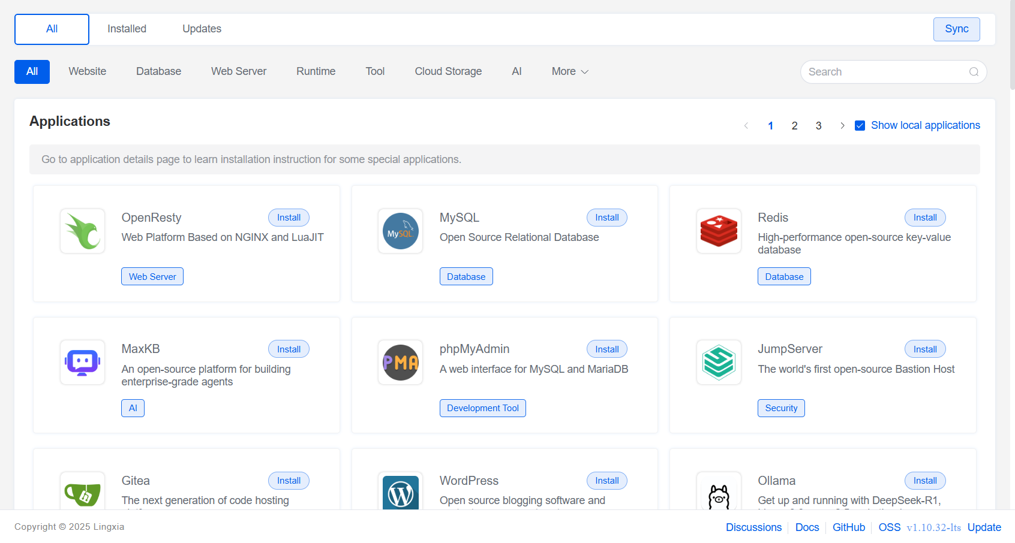Uncheck Show local applications checkbox
Screen dimensions: 1015x543
tap(860, 126)
